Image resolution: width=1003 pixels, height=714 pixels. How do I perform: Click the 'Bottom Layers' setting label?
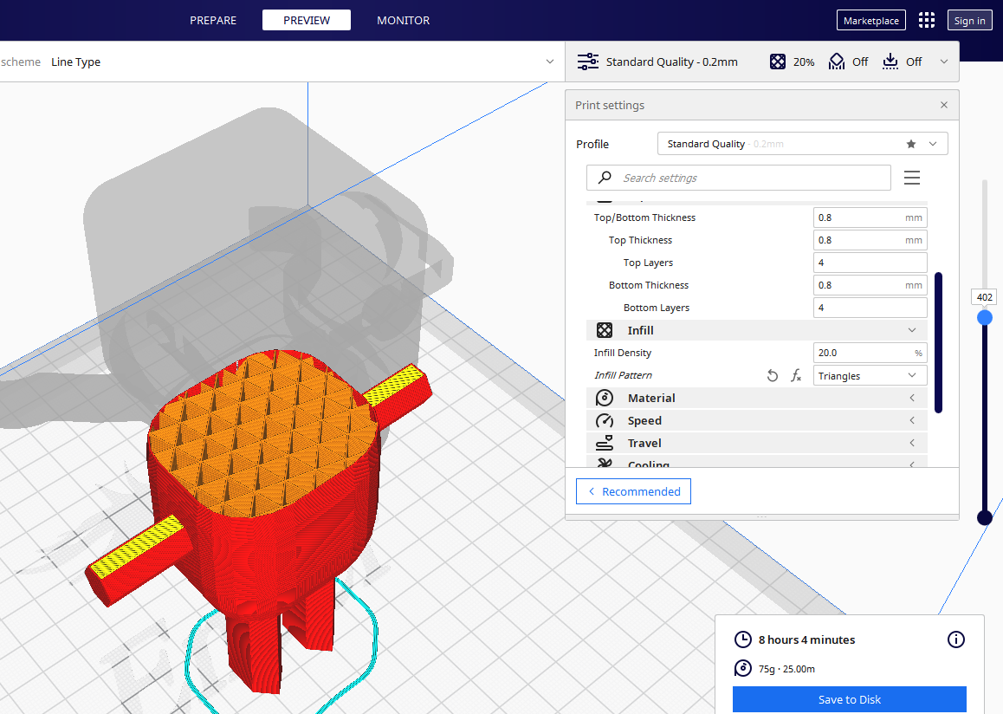pos(657,308)
